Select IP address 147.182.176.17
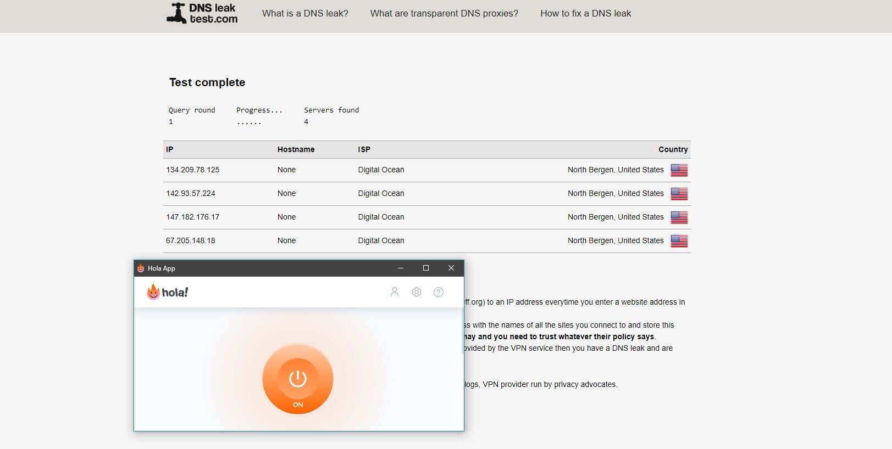The image size is (892, 449). [193, 217]
